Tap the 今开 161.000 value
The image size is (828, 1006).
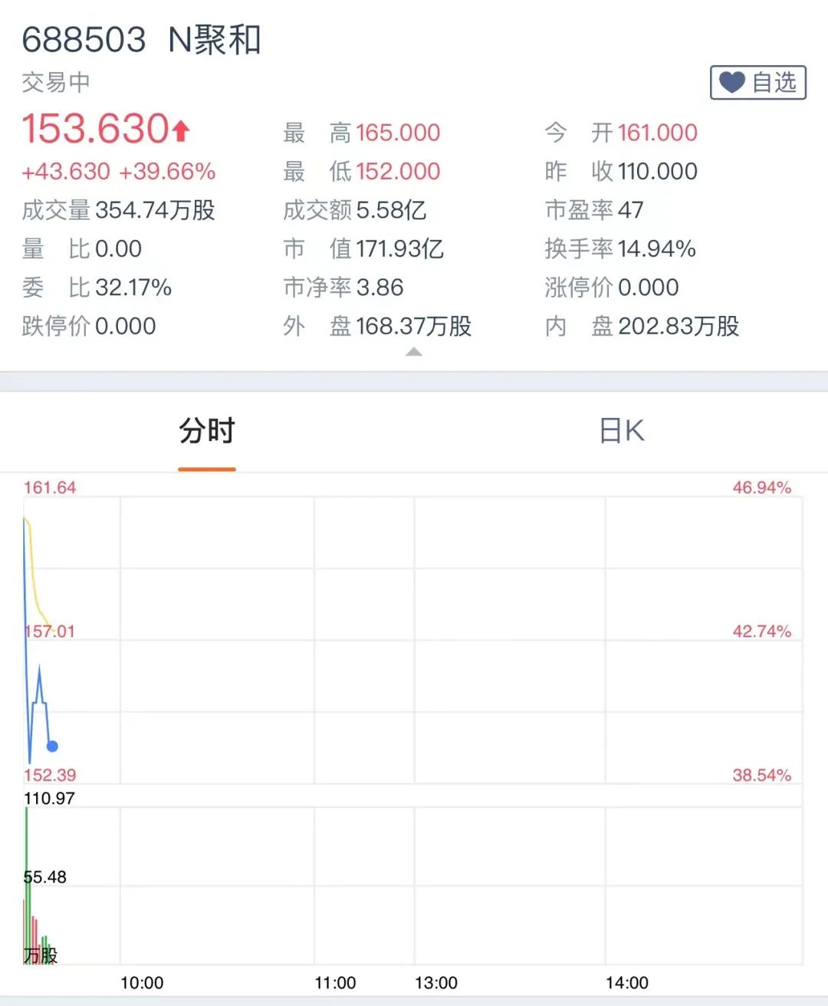coord(657,133)
